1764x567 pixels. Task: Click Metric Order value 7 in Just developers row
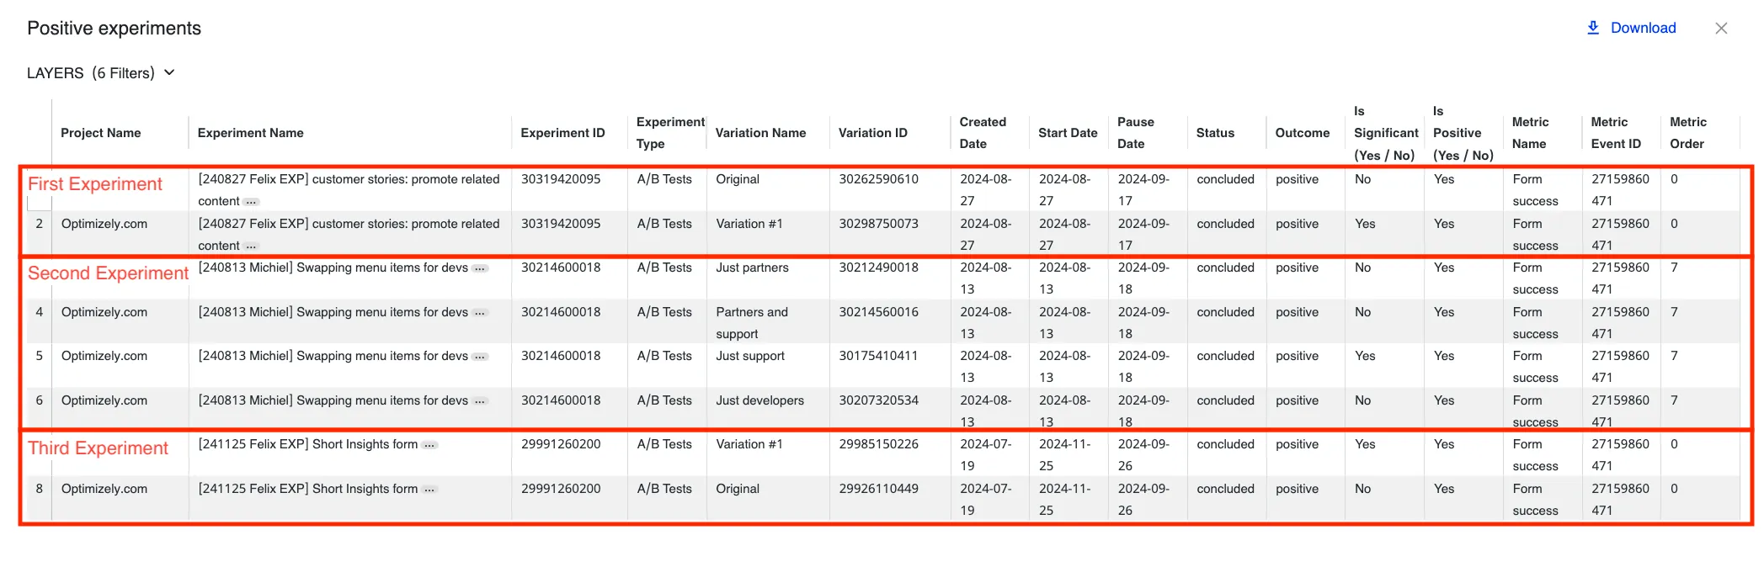pos(1674,400)
